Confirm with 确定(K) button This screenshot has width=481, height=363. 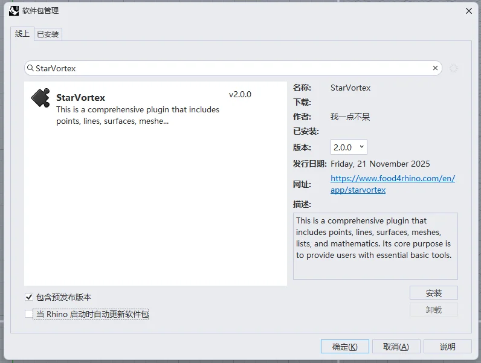[345, 347]
